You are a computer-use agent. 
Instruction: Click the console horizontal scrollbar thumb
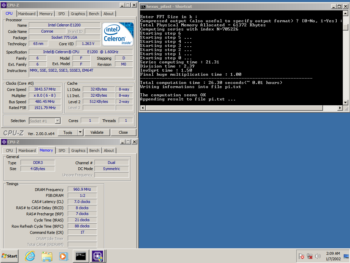pyautogui.click(x=234, y=108)
